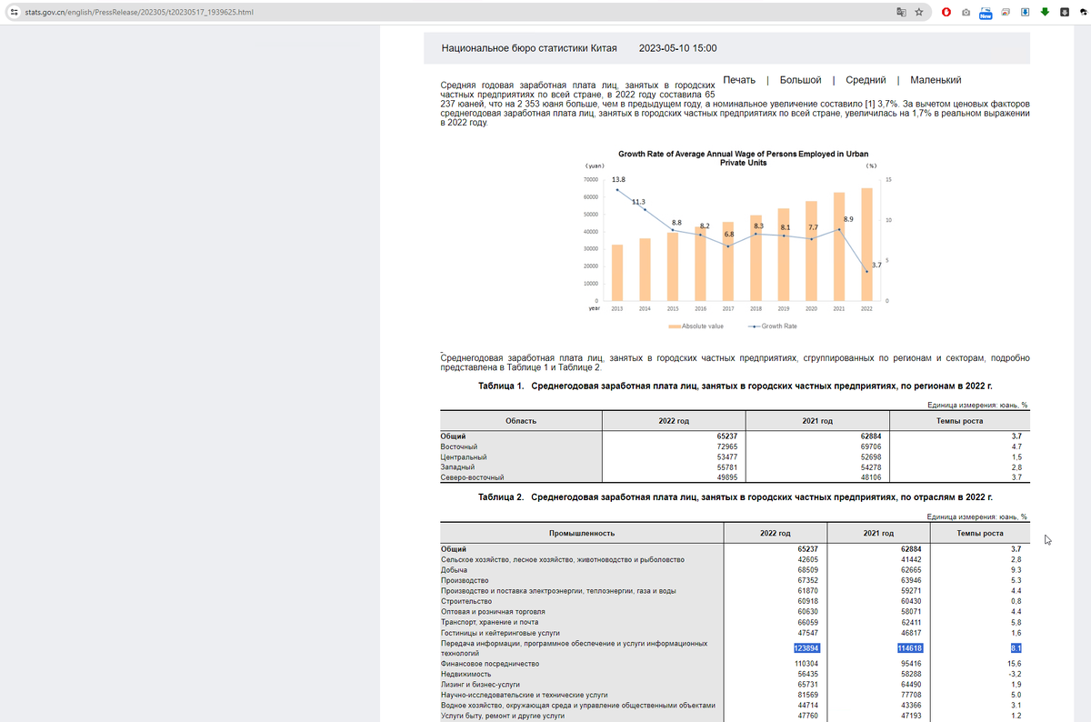View site information icon beside the URL
The height and width of the screenshot is (722, 1091).
15,13
